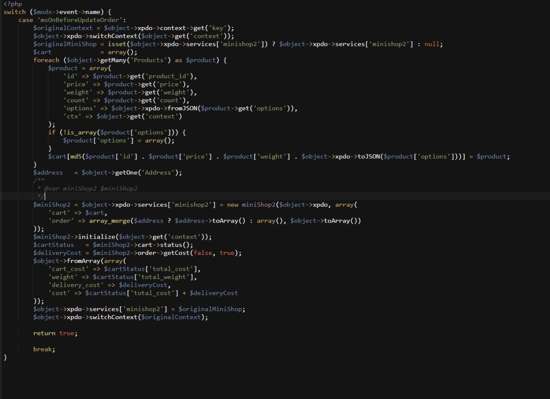Image resolution: width=550 pixels, height=399 pixels.
Task: Click the 'break' keyword
Action: (43, 350)
